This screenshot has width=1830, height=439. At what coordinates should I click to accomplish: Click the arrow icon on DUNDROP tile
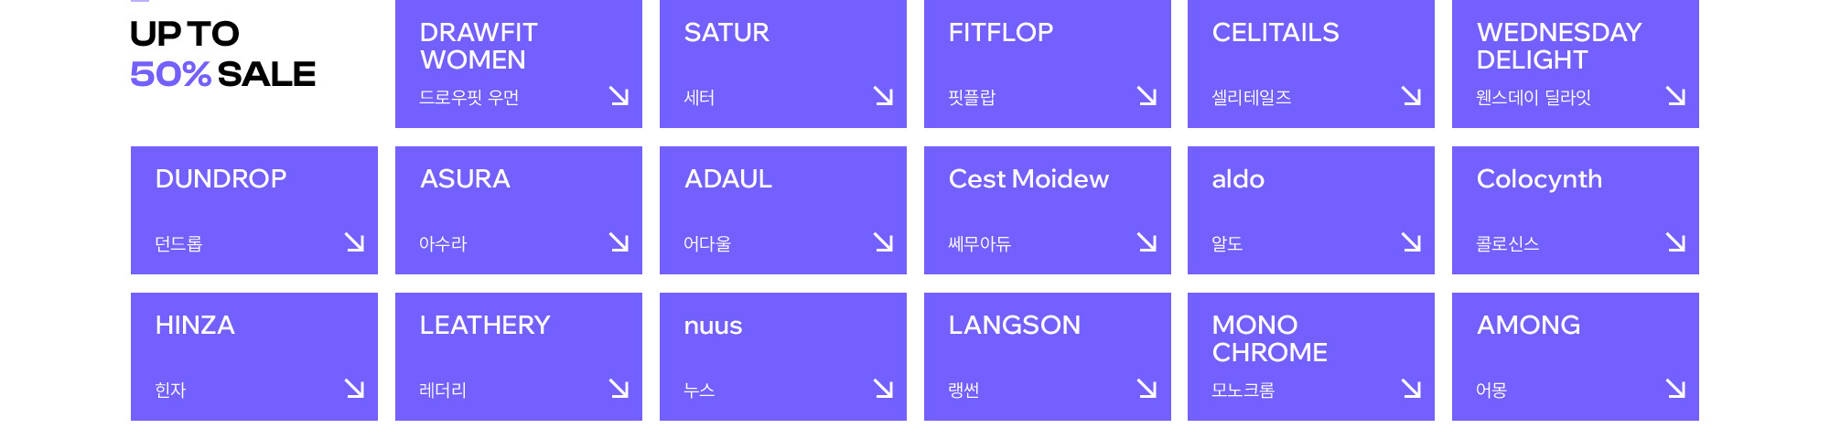point(355,242)
